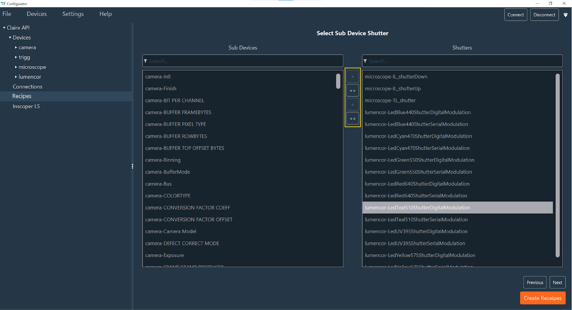The height and width of the screenshot is (310, 572).
Task: Click the move-all-right '>>' transfer button
Action: coord(352,90)
